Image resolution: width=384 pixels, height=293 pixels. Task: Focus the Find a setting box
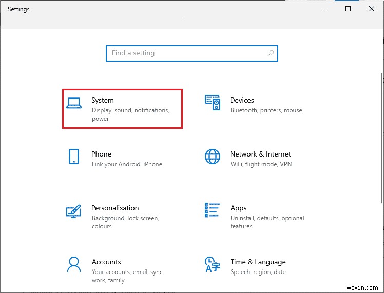pyautogui.click(x=192, y=53)
